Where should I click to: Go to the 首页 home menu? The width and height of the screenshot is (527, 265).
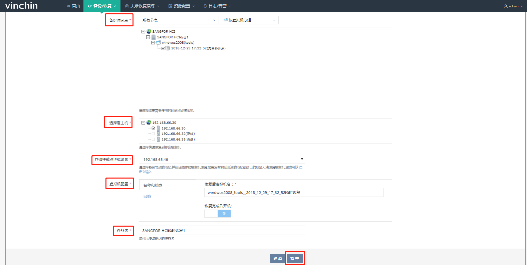[x=73, y=6]
